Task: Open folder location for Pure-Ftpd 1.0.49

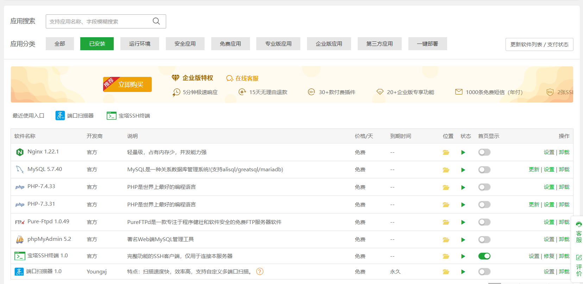Action: point(446,222)
